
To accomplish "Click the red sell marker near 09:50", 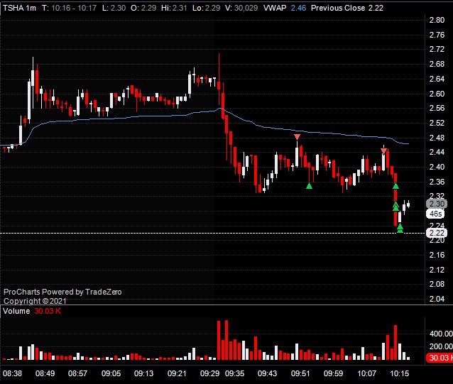I will pyautogui.click(x=297, y=137).
